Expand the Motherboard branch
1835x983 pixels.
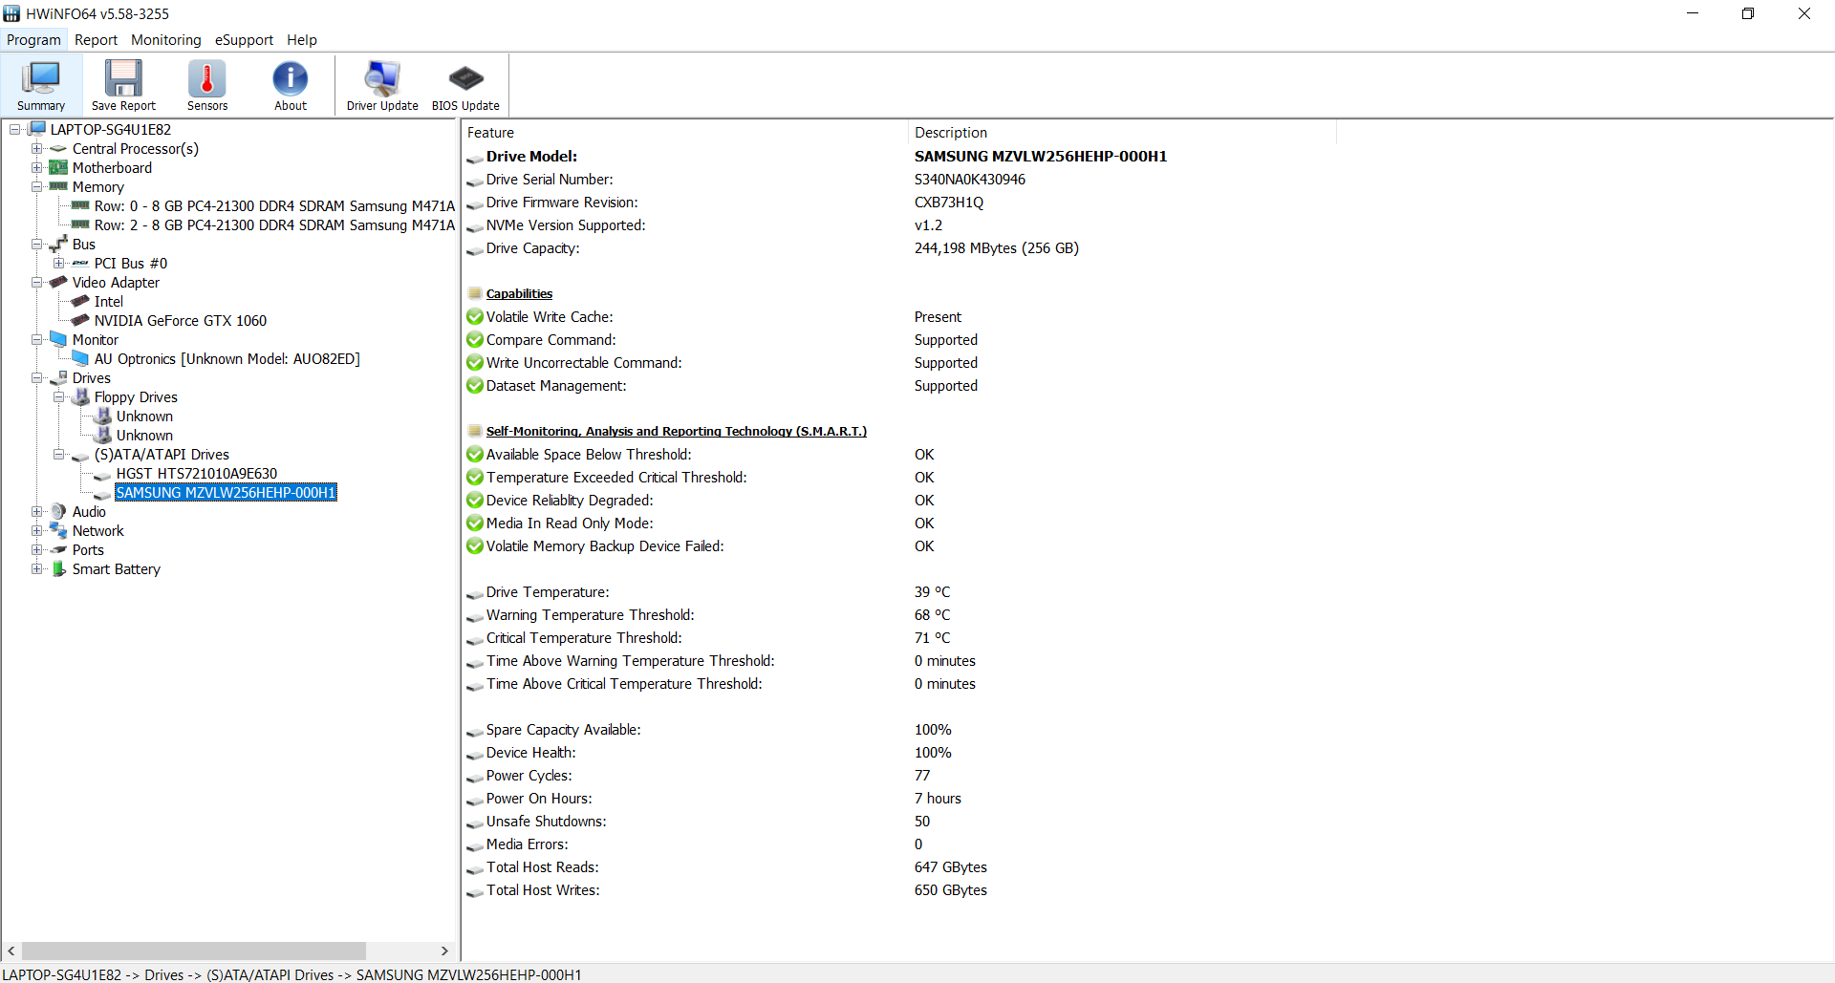coord(36,167)
